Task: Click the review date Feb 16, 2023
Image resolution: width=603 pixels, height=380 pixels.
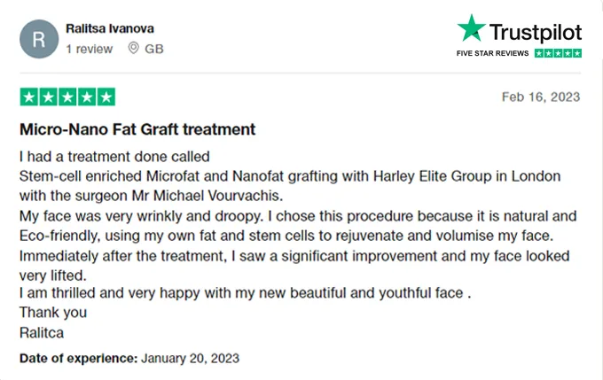Action: [x=541, y=97]
